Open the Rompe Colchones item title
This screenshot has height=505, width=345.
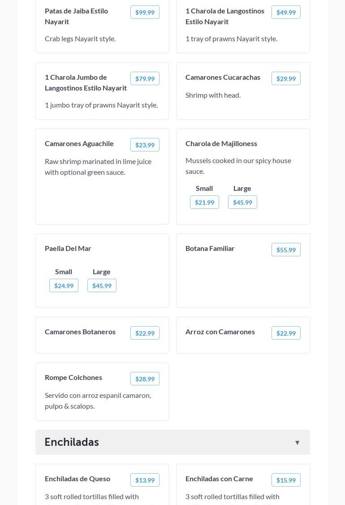(x=73, y=377)
